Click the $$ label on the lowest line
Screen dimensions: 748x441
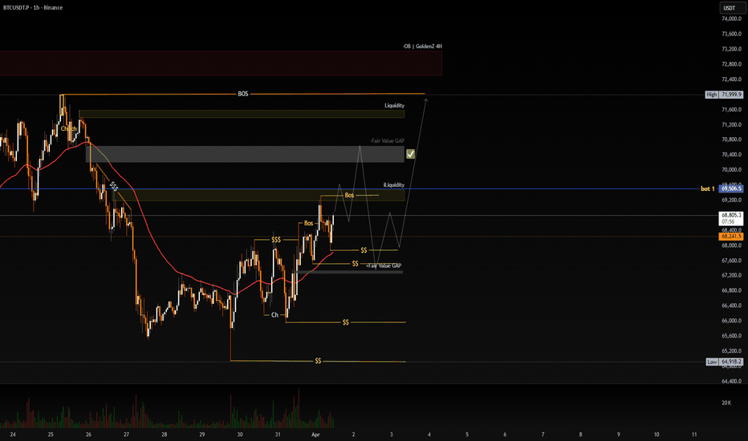point(318,362)
